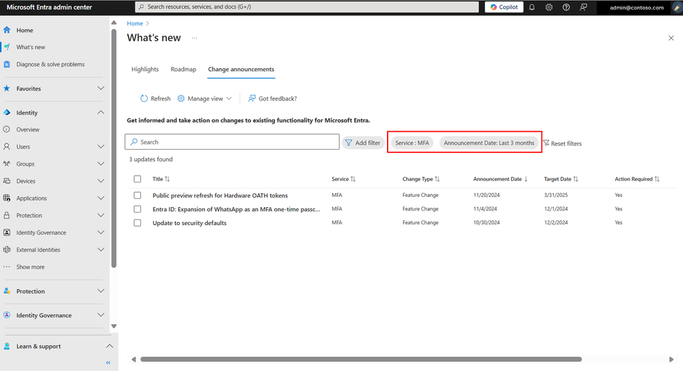Click the Applications grid icon

[7, 198]
